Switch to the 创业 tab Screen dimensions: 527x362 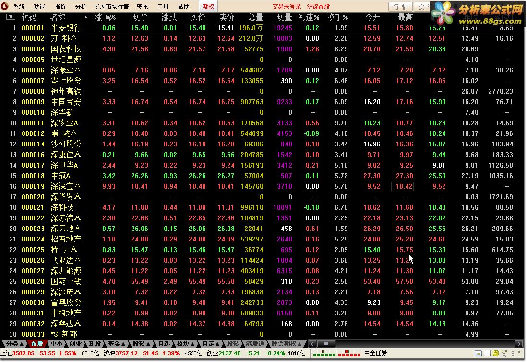pos(76,344)
